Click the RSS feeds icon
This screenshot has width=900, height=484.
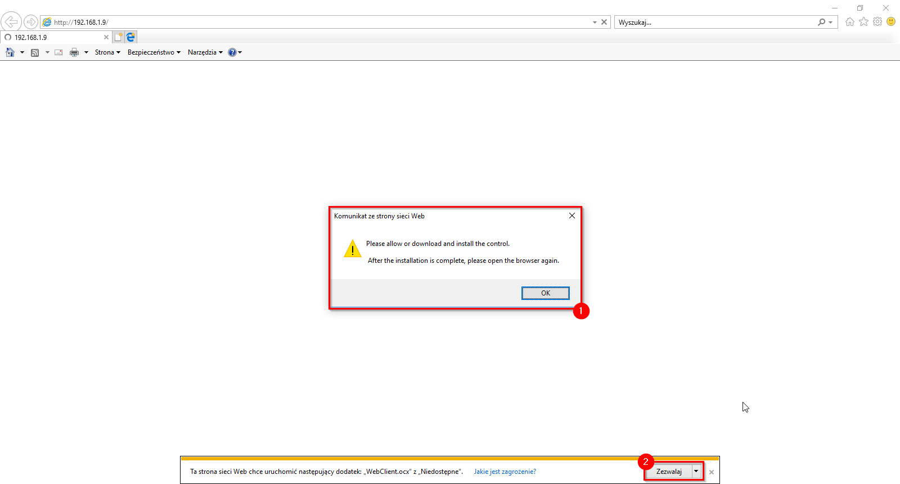[35, 52]
